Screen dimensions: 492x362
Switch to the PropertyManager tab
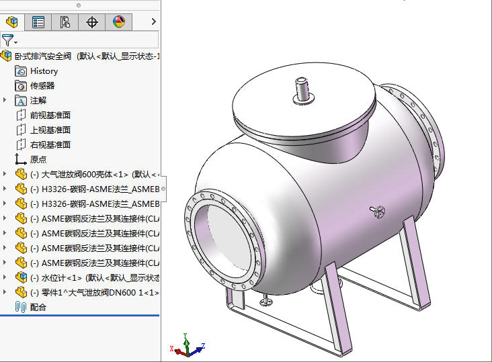pos(38,22)
